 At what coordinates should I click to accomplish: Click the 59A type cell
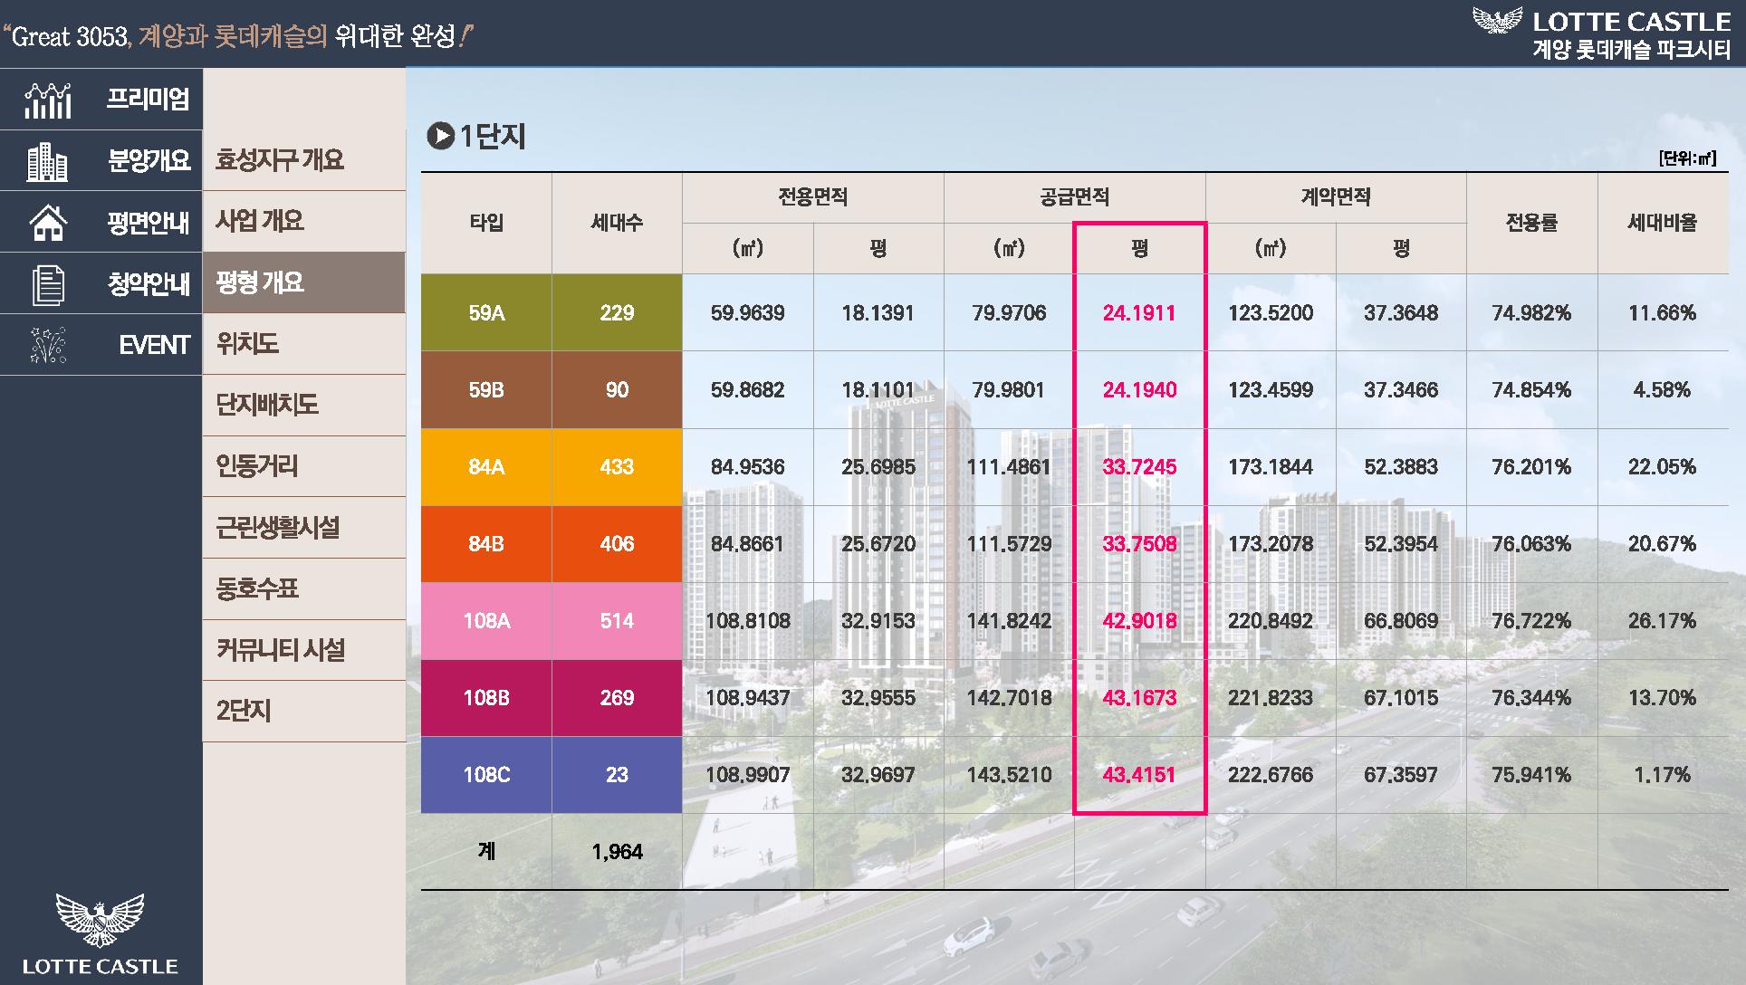[486, 313]
